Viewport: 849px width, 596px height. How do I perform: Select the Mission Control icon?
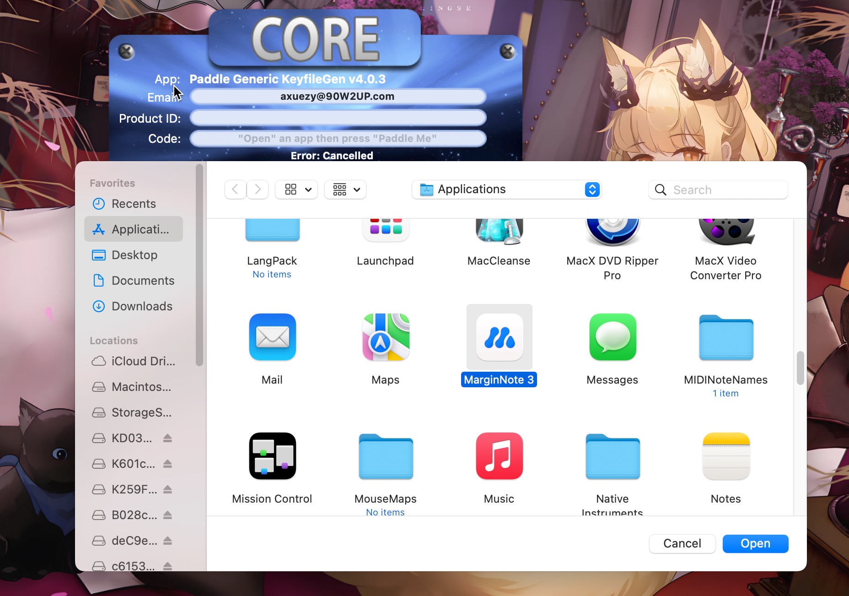272,456
